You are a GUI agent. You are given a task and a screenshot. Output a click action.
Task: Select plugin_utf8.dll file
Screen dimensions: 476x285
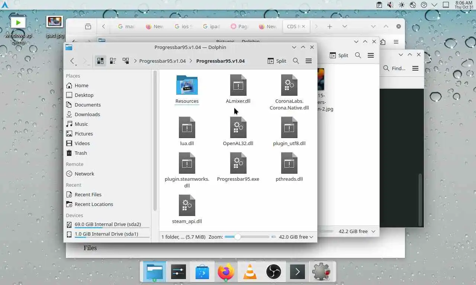tap(289, 132)
